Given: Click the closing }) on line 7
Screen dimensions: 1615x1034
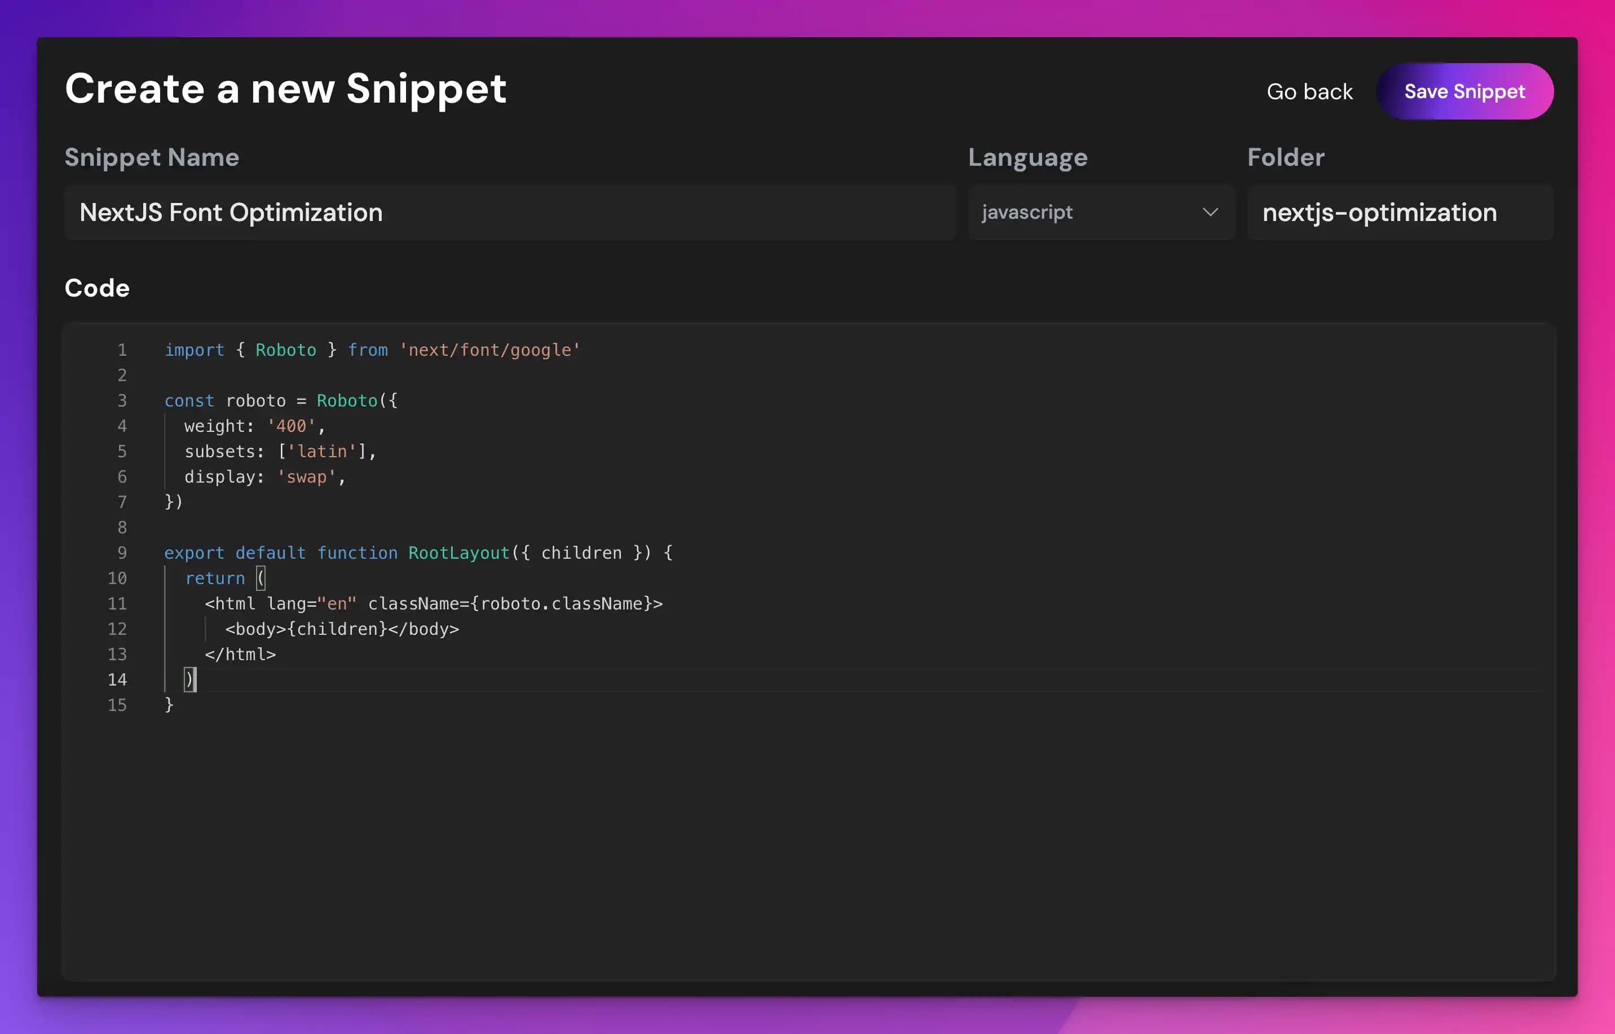Looking at the screenshot, I should (x=174, y=502).
